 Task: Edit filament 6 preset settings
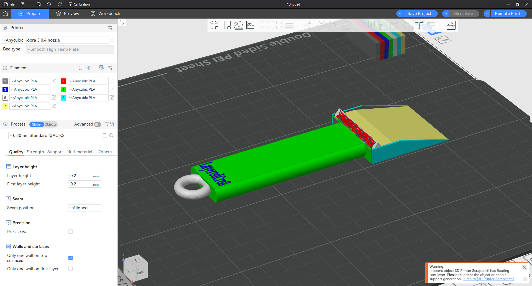pyautogui.click(x=112, y=98)
